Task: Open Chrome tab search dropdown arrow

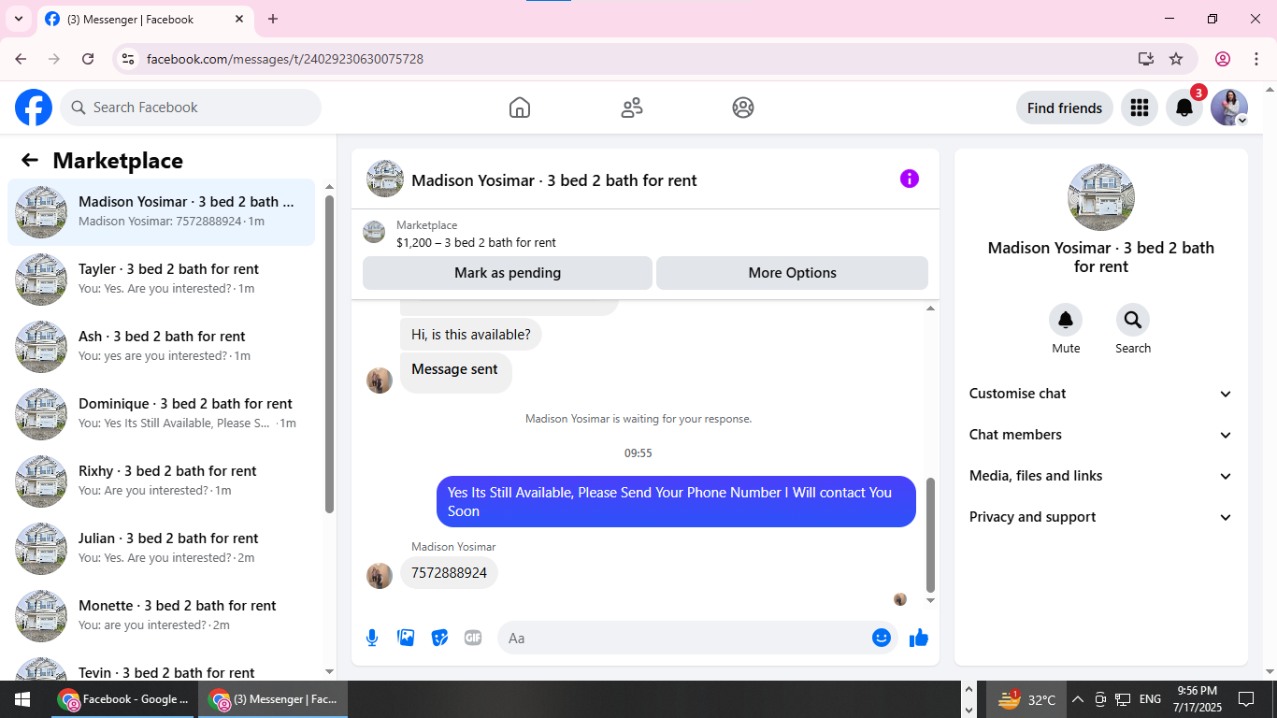Action: [x=18, y=19]
